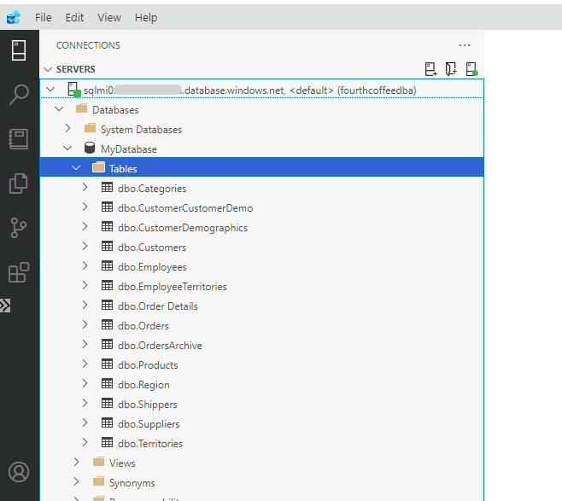Click the terminal panel toggle icon
562x501 pixels.
pyautogui.click(x=5, y=306)
